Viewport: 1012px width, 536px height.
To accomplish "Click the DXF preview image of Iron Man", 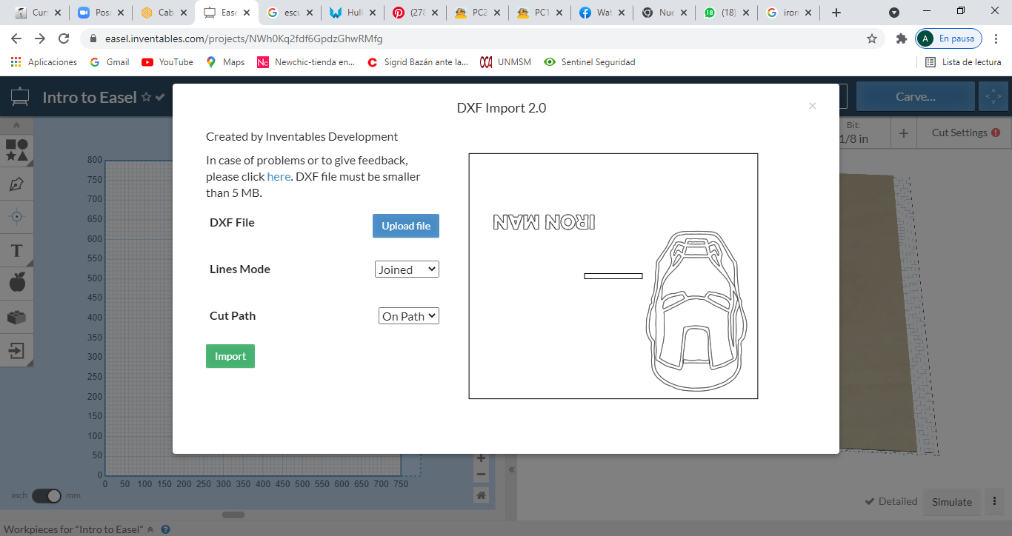I will point(613,276).
